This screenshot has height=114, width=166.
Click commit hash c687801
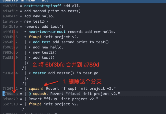10,6
